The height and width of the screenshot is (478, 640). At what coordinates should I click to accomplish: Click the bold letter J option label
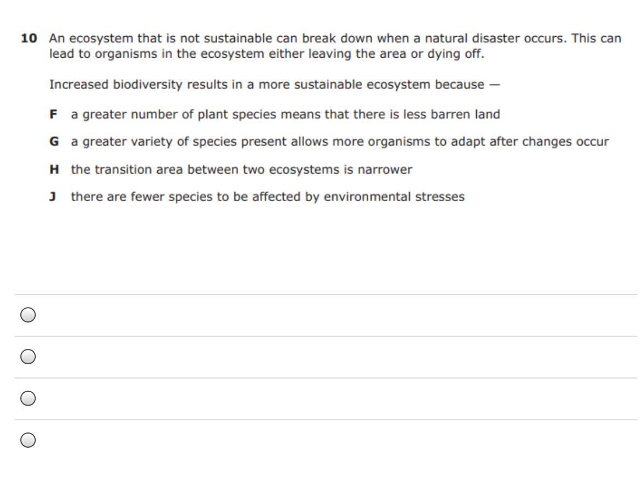(x=53, y=197)
